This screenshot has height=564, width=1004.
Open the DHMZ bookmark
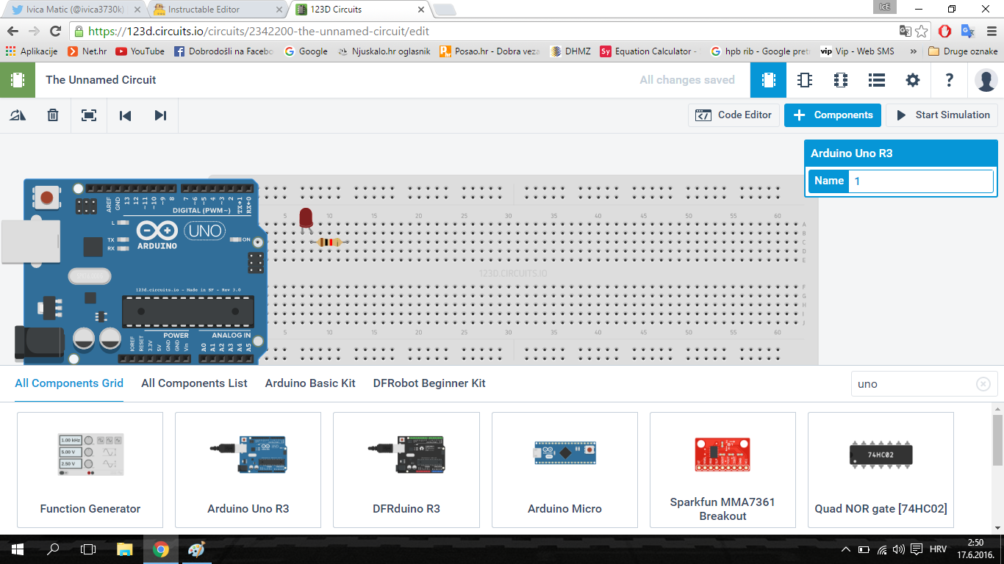pos(570,51)
